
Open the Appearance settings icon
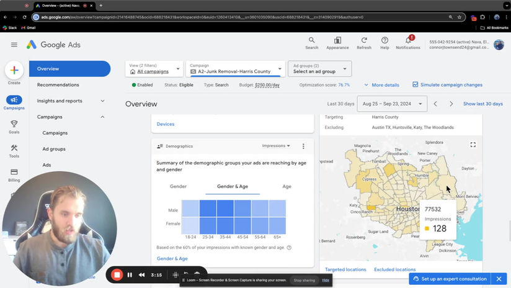[337, 43]
